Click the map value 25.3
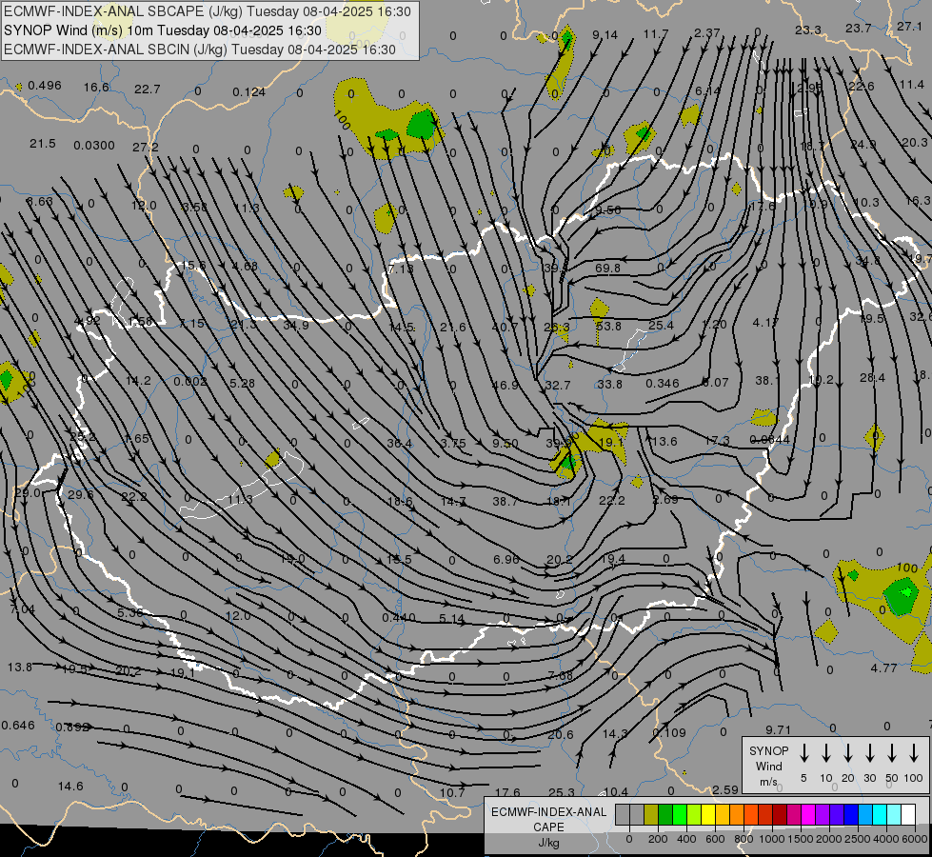Viewport: 932px width, 857px height. coord(561,793)
